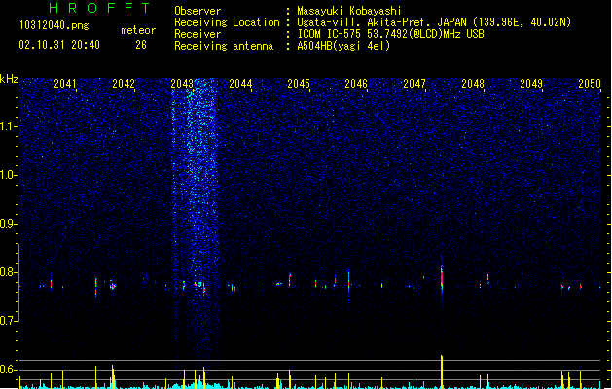Click the 2046 time marker
The height and width of the screenshot is (389, 612).
click(x=356, y=84)
